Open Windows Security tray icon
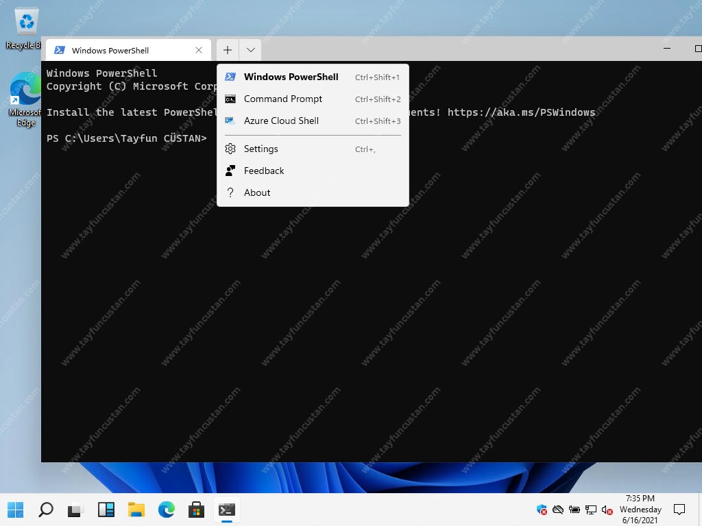 542,510
